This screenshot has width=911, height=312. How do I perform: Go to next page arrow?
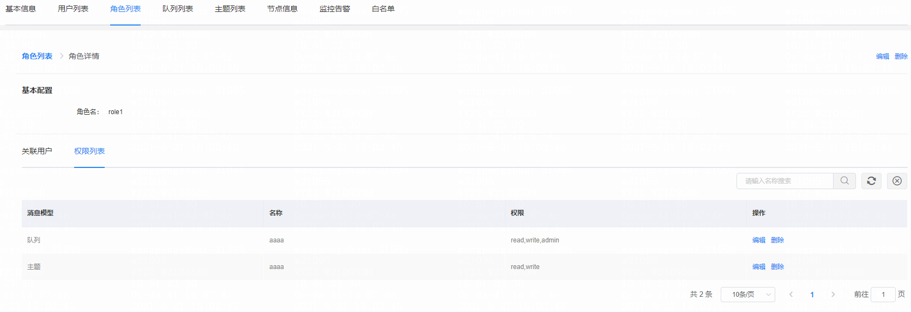833,295
